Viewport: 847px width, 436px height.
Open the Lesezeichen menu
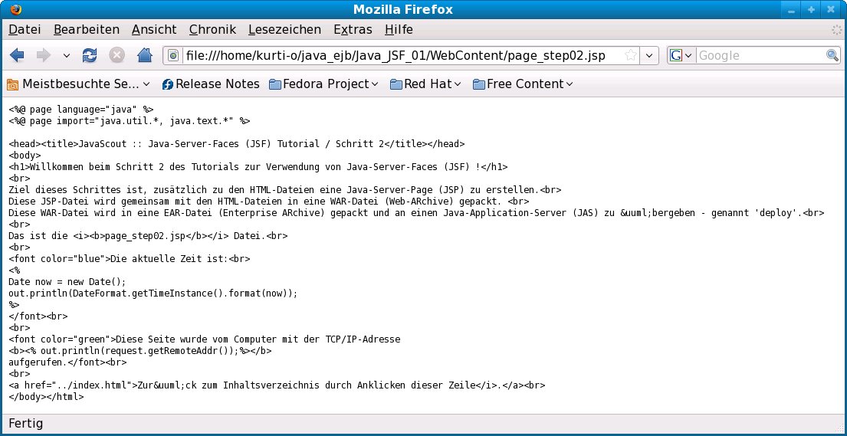pyautogui.click(x=284, y=30)
